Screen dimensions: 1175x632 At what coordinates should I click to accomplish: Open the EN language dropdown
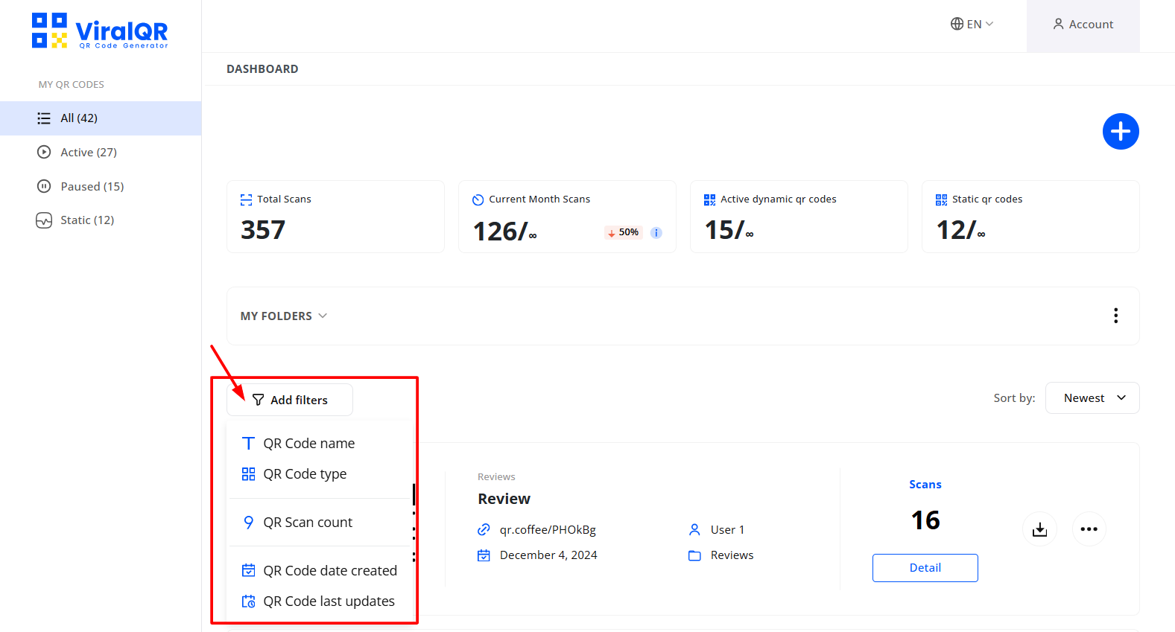[x=972, y=24]
